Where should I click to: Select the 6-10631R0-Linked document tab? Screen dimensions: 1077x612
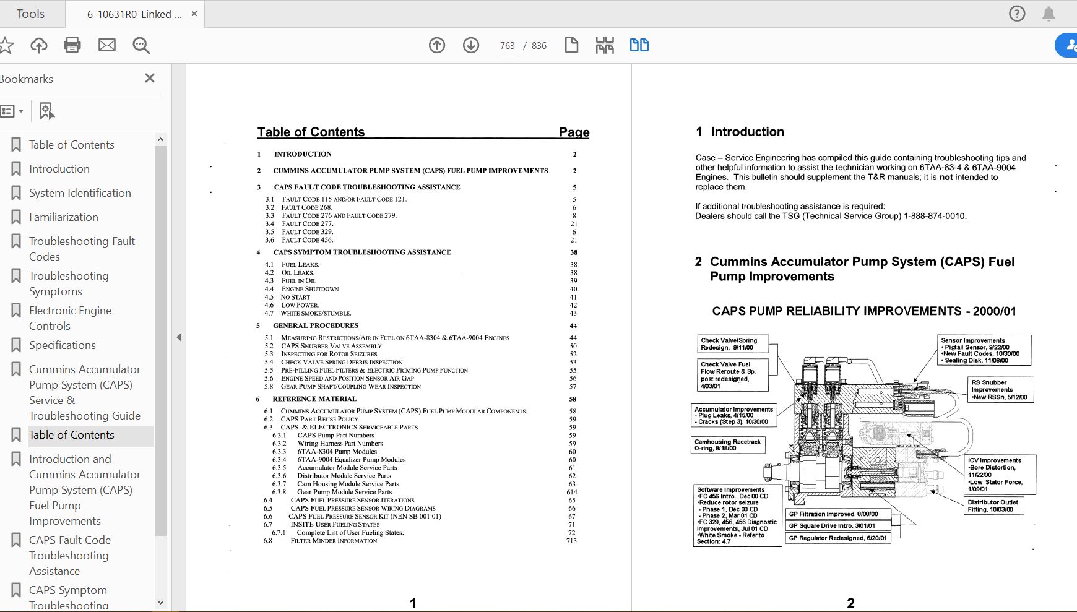[x=134, y=14]
